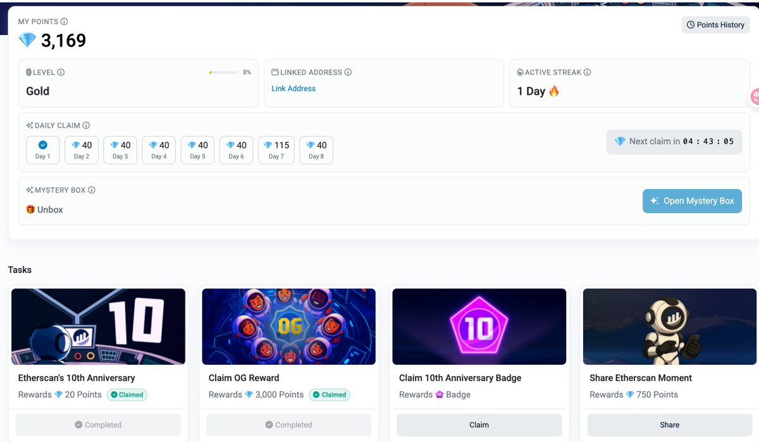
Task: Click Claim button for Anniversary Badge
Action: click(x=479, y=425)
